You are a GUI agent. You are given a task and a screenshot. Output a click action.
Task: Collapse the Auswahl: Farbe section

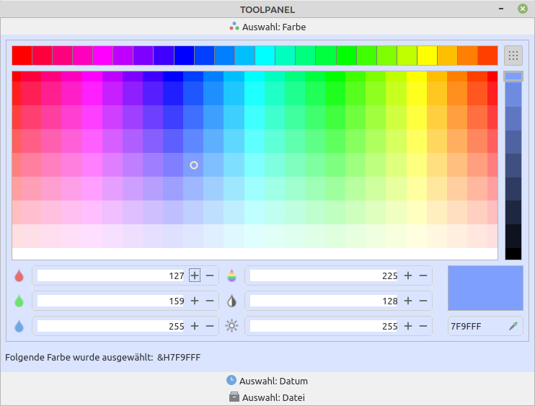point(267,27)
